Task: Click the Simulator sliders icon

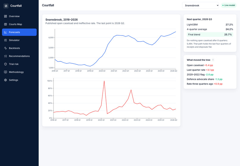Action: click(x=6, y=40)
